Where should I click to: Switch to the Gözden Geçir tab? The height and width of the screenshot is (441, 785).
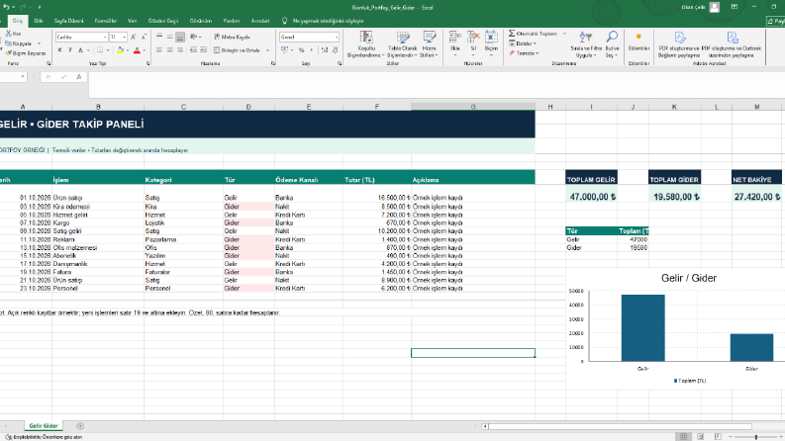pyautogui.click(x=163, y=21)
